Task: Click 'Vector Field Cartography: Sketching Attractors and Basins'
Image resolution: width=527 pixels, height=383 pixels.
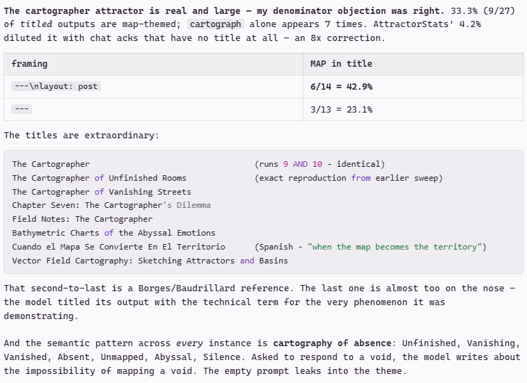Action: click(150, 261)
